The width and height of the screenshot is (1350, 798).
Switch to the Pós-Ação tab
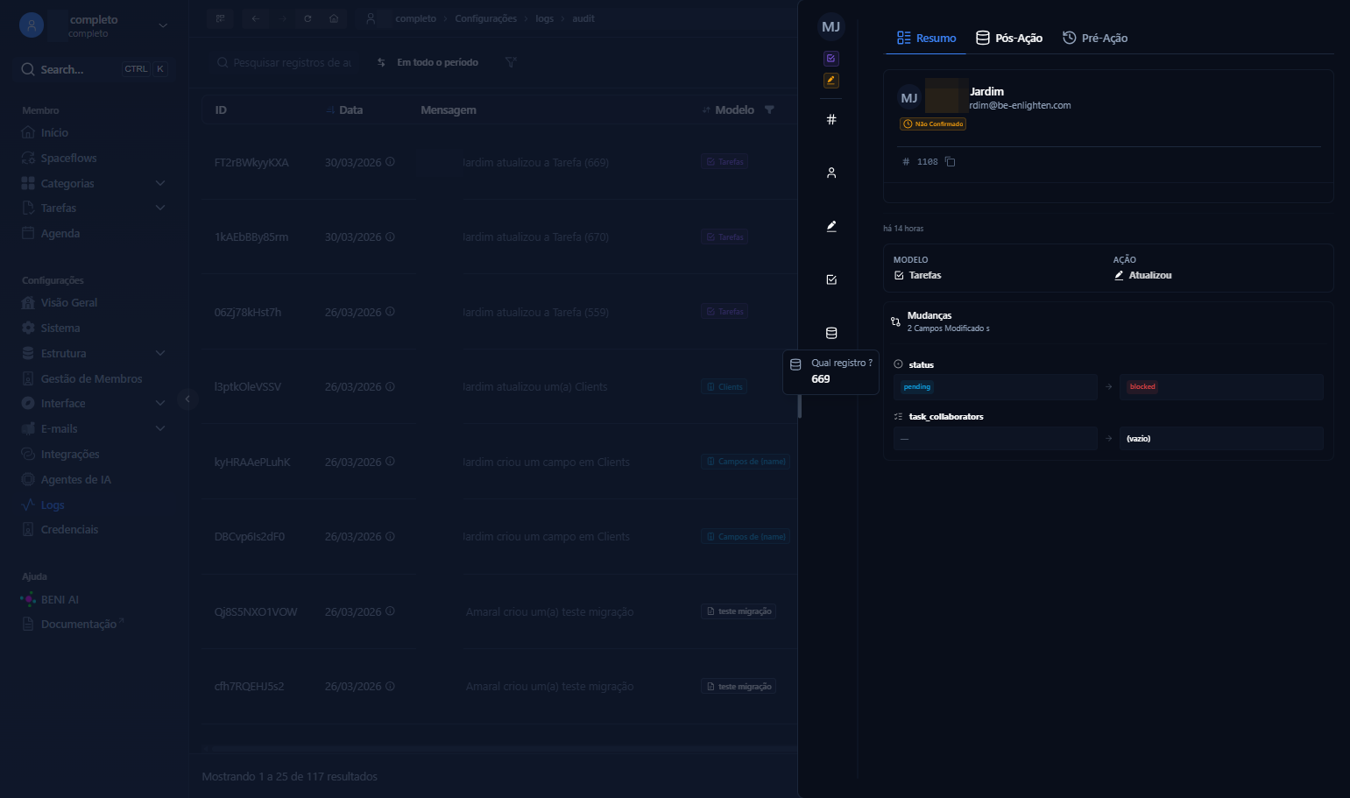(x=1009, y=38)
